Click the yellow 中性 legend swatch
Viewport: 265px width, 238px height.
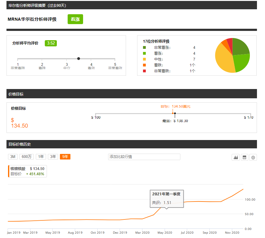pyautogui.click(x=144, y=59)
